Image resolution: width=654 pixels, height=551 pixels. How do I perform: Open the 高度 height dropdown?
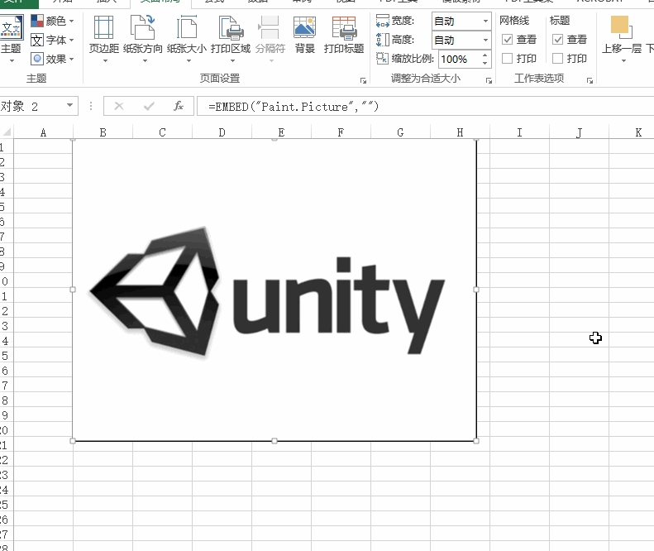[485, 40]
